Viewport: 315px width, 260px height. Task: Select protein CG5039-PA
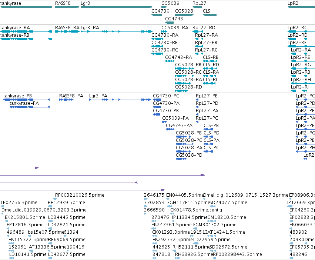point(175,118)
